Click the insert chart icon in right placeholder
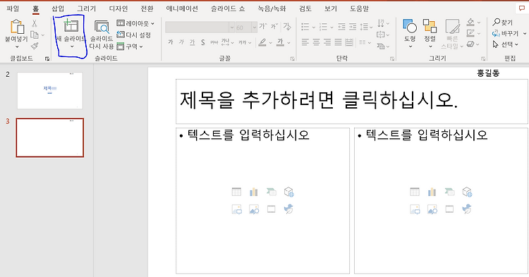This screenshot has height=277, width=529. 432,192
